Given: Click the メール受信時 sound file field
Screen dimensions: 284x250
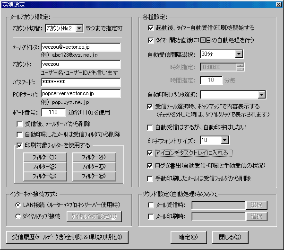Looking at the screenshot, I should coord(219,205).
